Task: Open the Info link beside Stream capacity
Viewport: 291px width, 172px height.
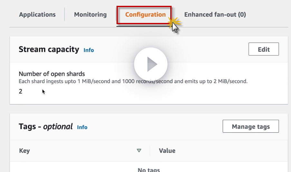Action: [x=89, y=50]
